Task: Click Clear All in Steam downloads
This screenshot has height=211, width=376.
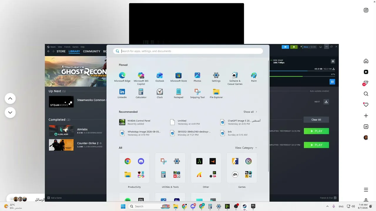Action: pos(316,120)
